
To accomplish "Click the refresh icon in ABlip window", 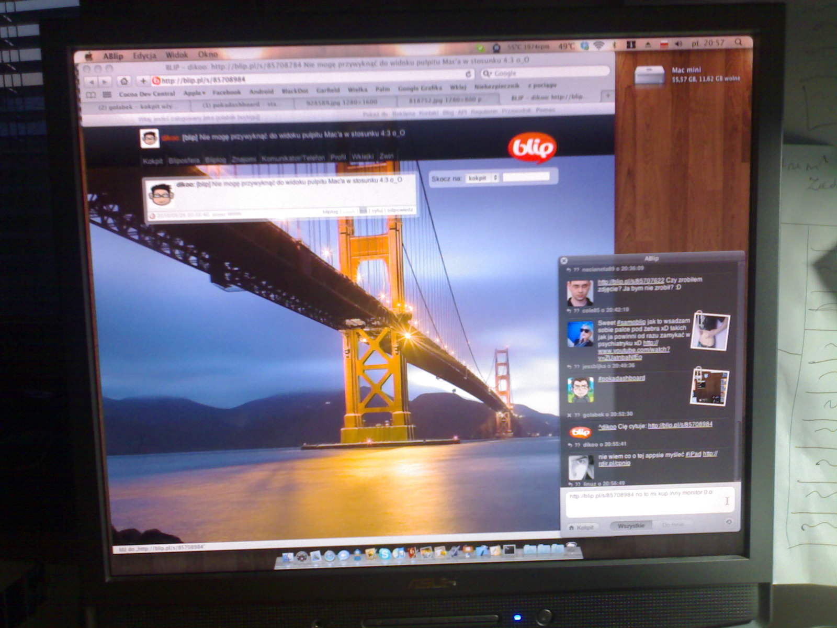I will tap(729, 522).
